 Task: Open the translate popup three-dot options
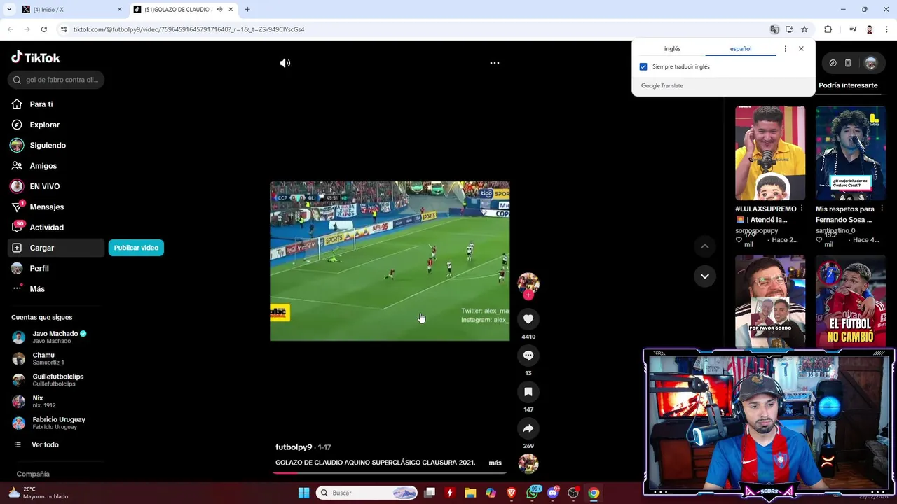tap(786, 49)
